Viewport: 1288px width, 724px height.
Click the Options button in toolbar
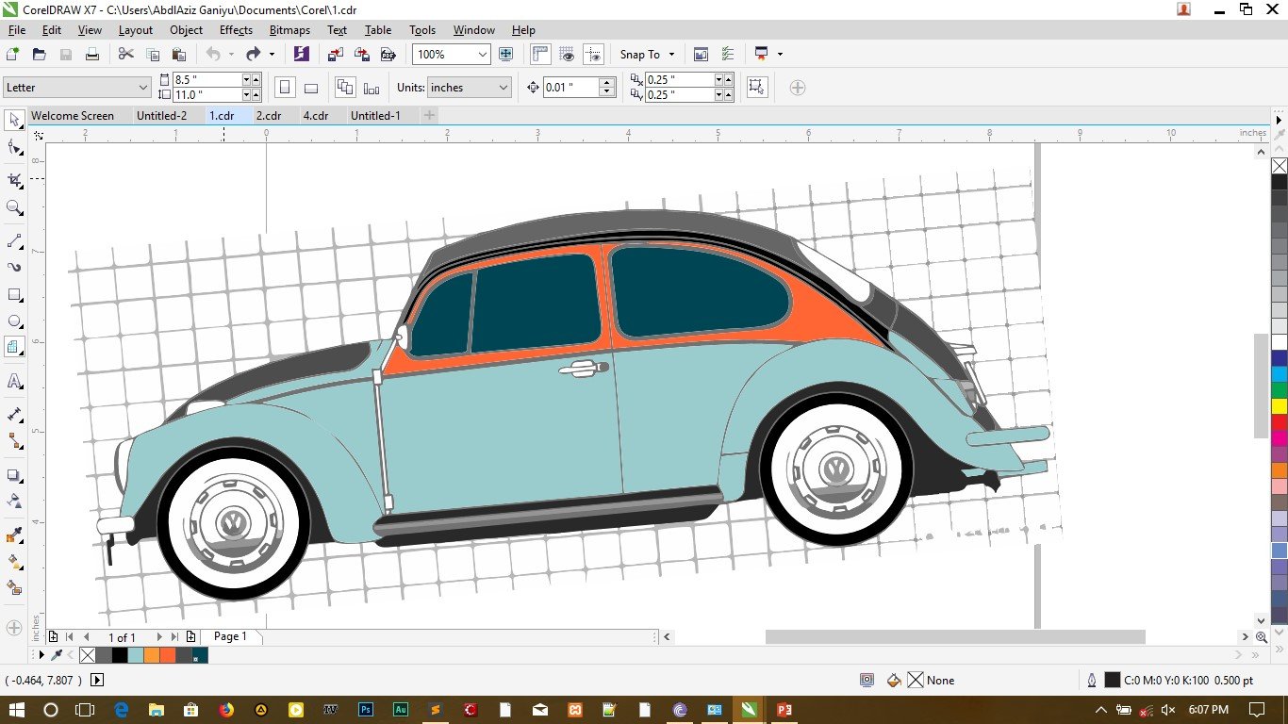coord(727,55)
